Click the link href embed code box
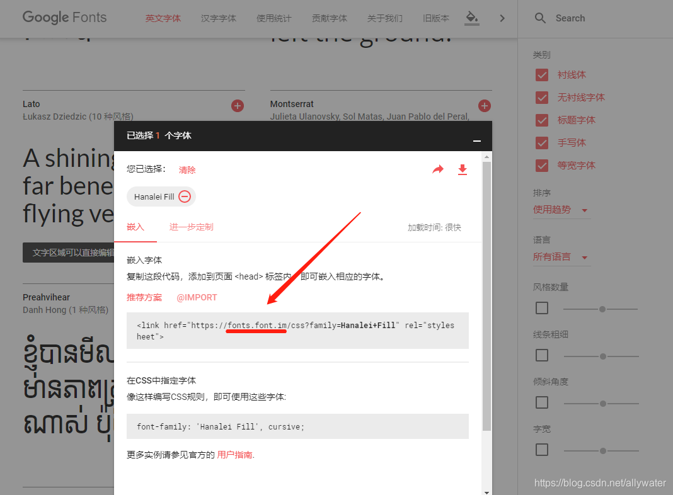The height and width of the screenshot is (495, 673). click(x=297, y=331)
